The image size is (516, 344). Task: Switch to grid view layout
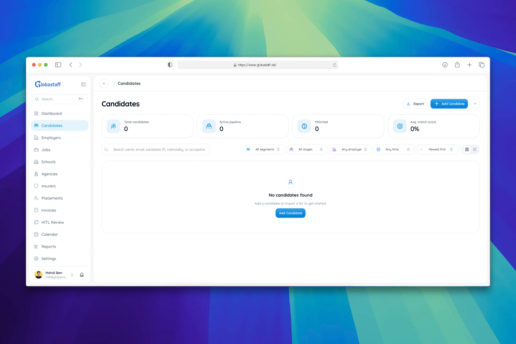click(x=475, y=149)
